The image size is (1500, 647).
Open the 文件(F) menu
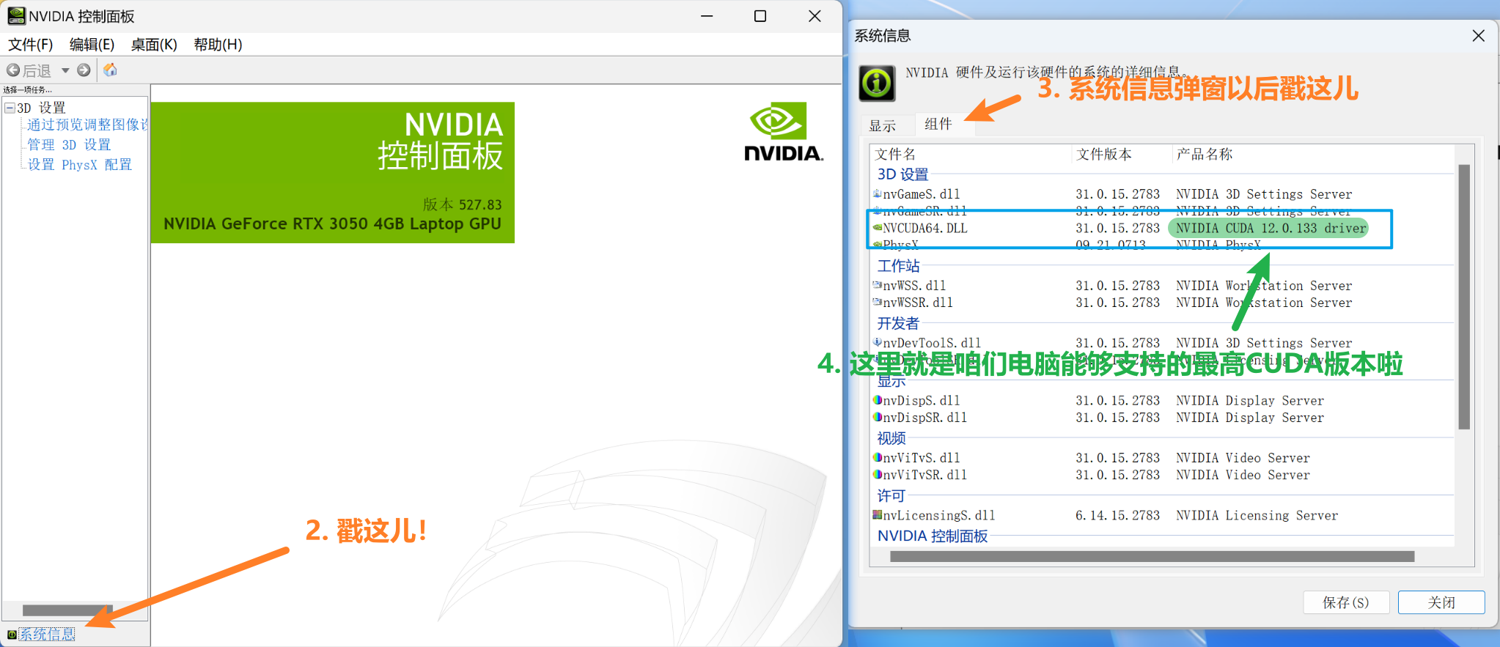(x=30, y=45)
